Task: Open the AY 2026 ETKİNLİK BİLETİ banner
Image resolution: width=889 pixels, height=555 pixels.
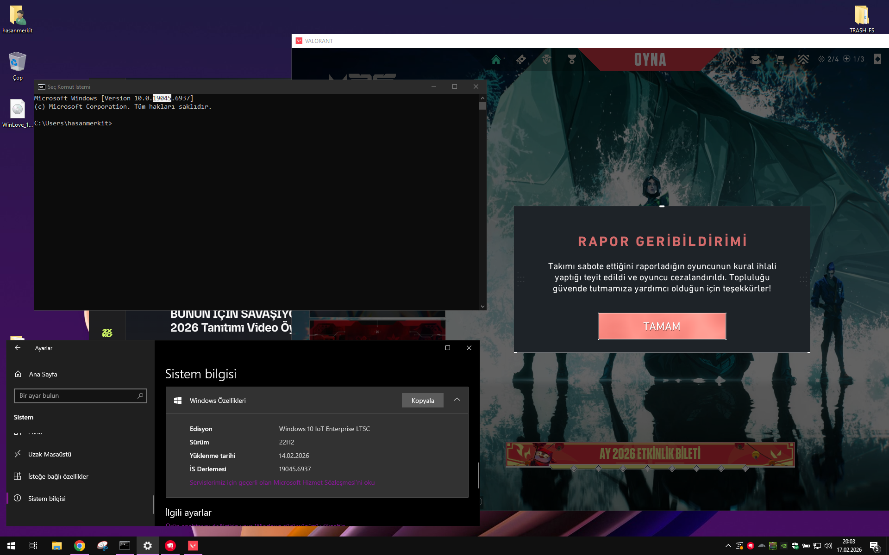Action: tap(650, 454)
